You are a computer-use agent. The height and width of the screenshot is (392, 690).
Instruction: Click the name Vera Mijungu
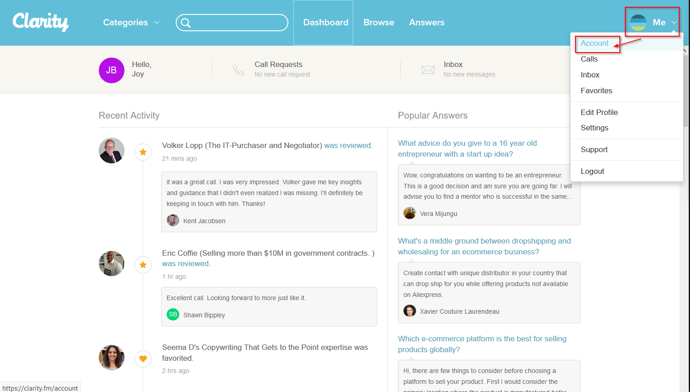(x=439, y=214)
